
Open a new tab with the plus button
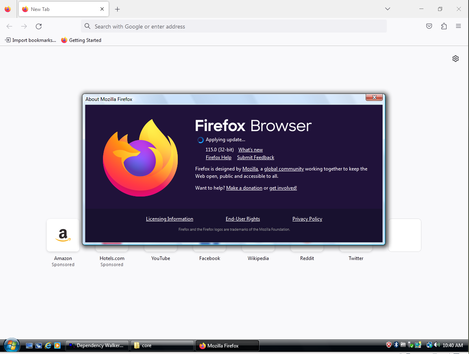(117, 9)
